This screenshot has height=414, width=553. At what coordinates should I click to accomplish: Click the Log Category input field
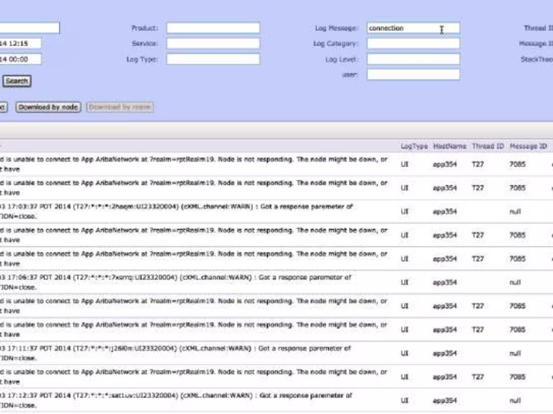pos(412,44)
